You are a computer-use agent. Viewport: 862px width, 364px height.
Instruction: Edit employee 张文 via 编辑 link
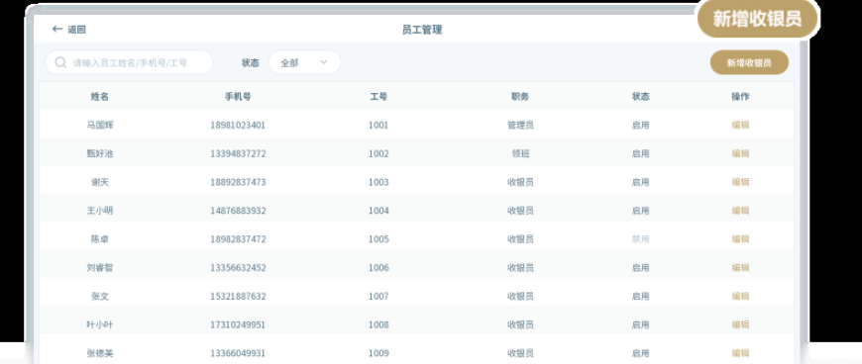740,297
